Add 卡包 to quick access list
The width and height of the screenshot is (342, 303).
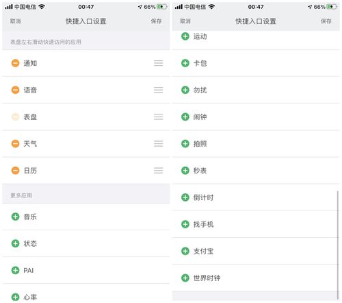point(185,63)
